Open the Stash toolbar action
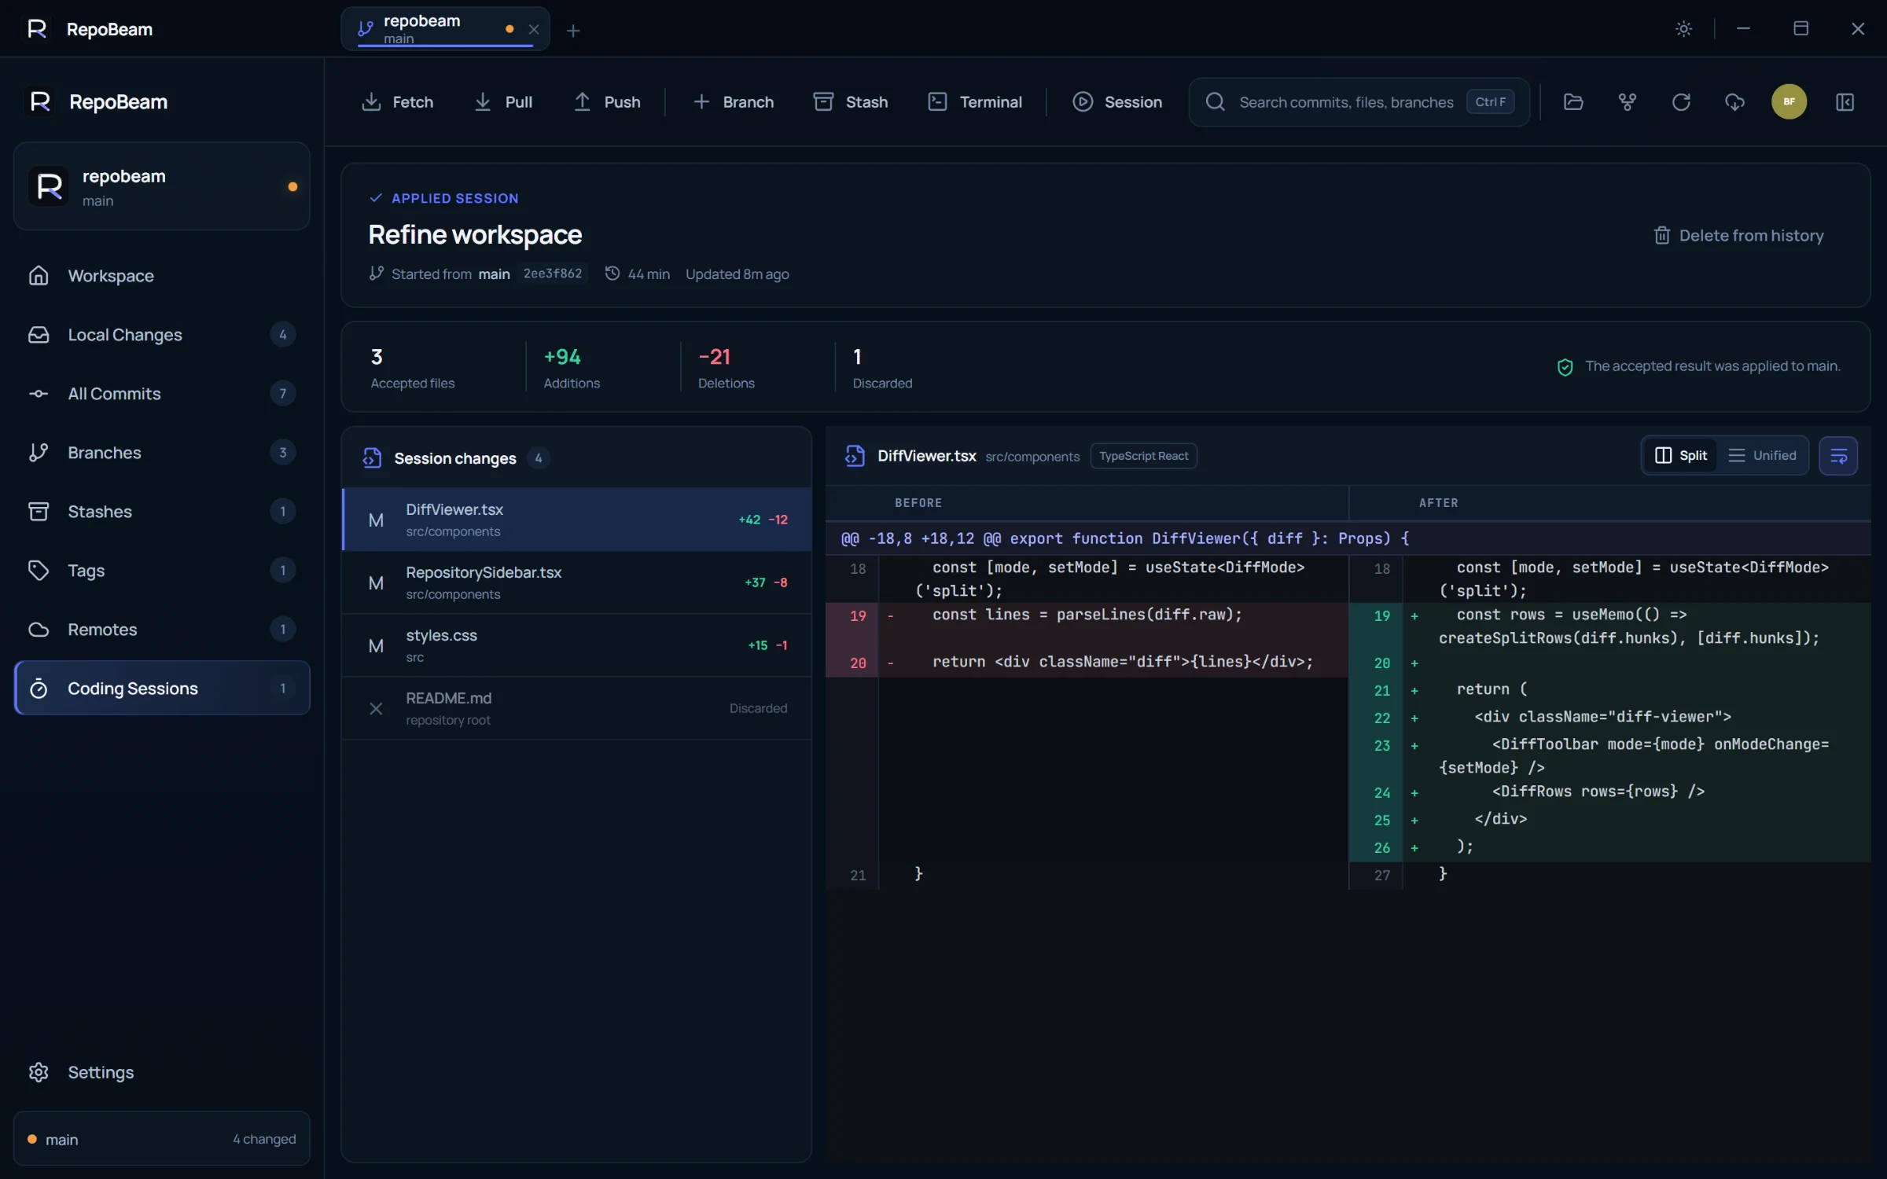The height and width of the screenshot is (1179, 1887). (x=851, y=102)
